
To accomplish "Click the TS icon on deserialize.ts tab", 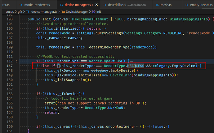I will tap(105, 5).
